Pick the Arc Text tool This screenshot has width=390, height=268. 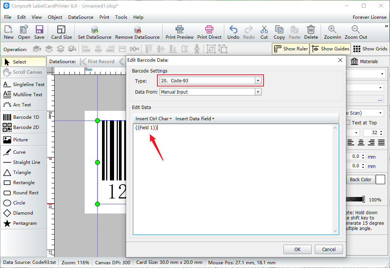[x=24, y=105]
